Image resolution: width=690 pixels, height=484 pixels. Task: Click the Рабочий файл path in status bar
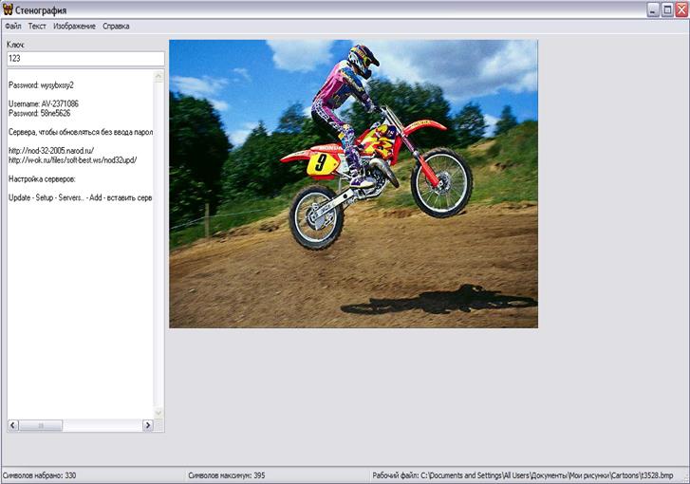pos(522,475)
